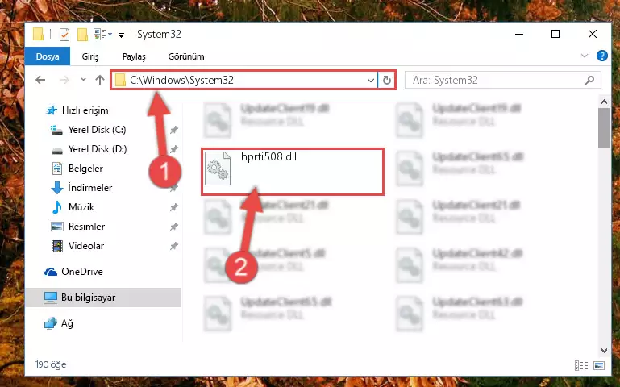
Task: Go up one folder level
Action: (x=100, y=80)
